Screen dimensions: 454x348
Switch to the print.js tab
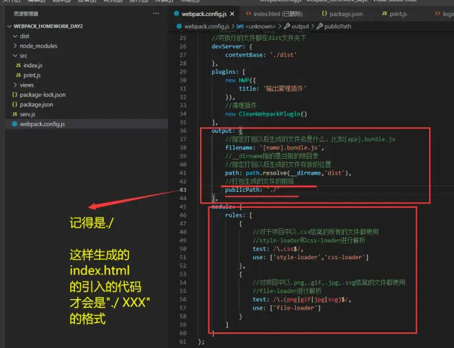pos(398,14)
